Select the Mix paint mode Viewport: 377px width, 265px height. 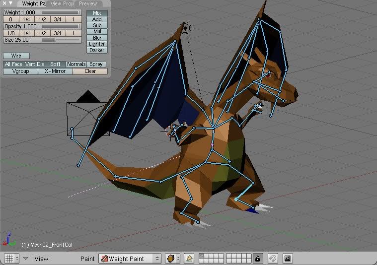(97, 13)
